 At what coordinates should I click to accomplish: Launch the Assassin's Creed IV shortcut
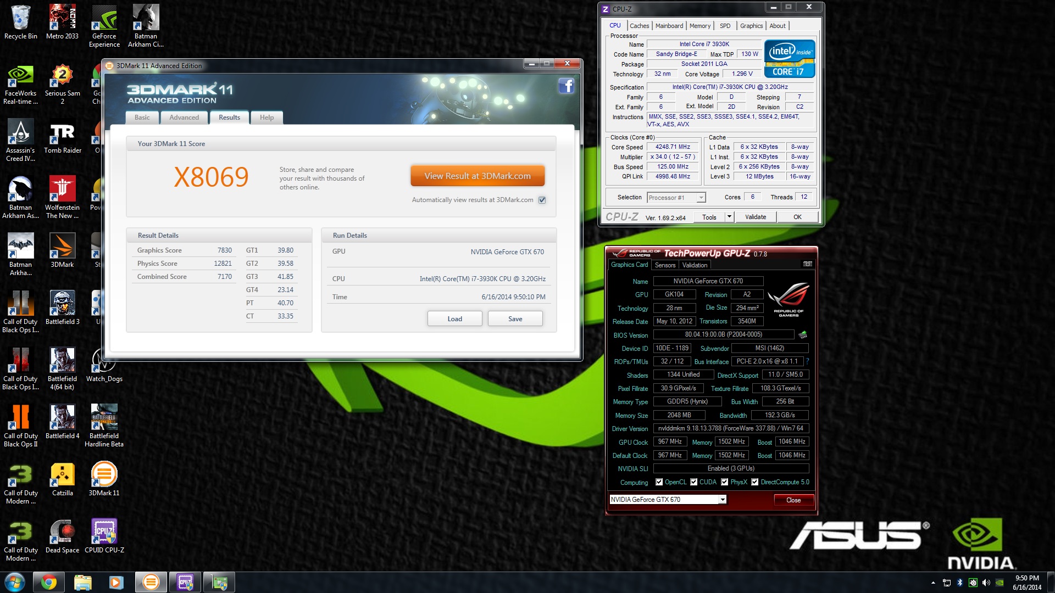pos(20,141)
